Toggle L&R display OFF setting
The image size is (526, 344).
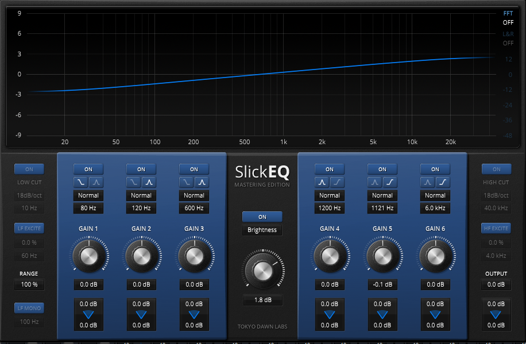click(x=508, y=43)
